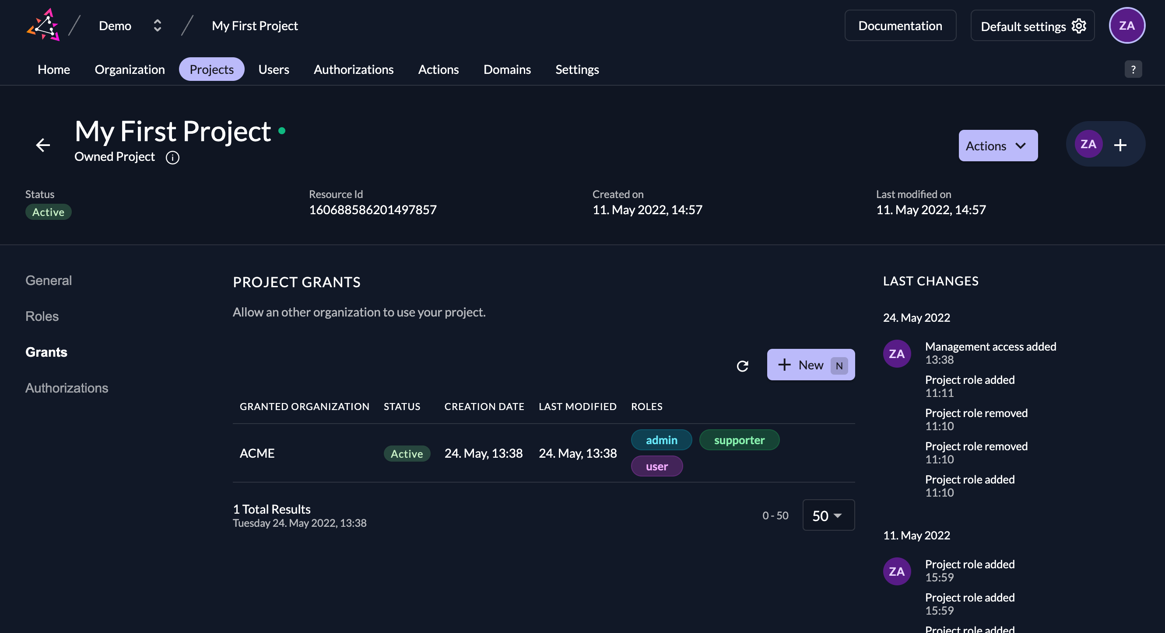Open the Domains navigation tab
1165x633 pixels.
tap(506, 69)
